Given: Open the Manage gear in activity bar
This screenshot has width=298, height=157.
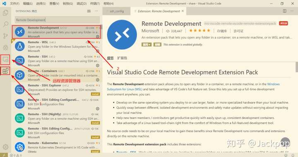Looking at the screenshot, I should (5, 147).
